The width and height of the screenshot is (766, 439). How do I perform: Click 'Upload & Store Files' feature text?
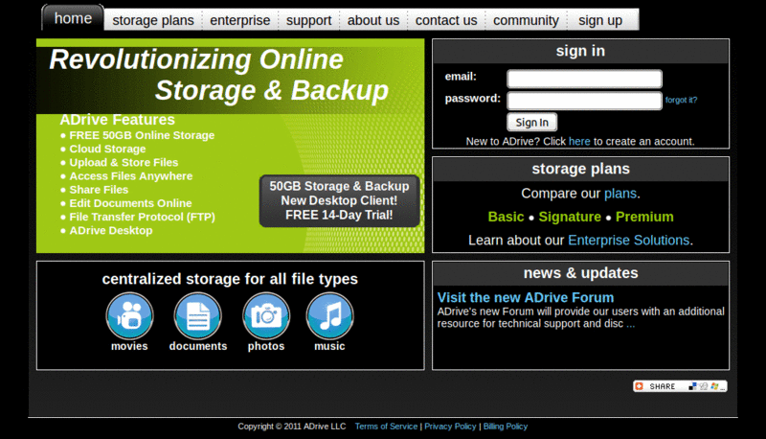pos(124,162)
